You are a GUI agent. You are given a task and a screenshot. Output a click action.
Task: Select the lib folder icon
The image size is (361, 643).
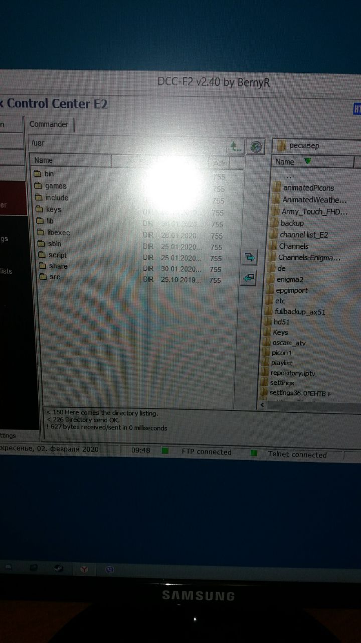click(x=40, y=221)
